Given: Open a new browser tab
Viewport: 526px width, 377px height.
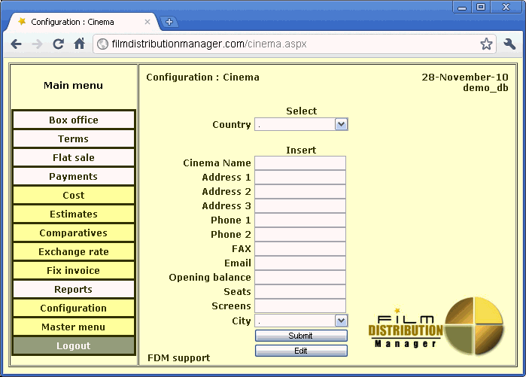Looking at the screenshot, I should click(x=169, y=22).
